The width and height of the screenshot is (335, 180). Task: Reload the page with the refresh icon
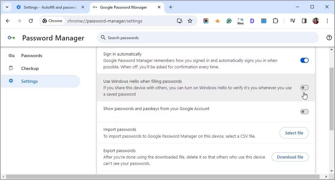click(31, 21)
